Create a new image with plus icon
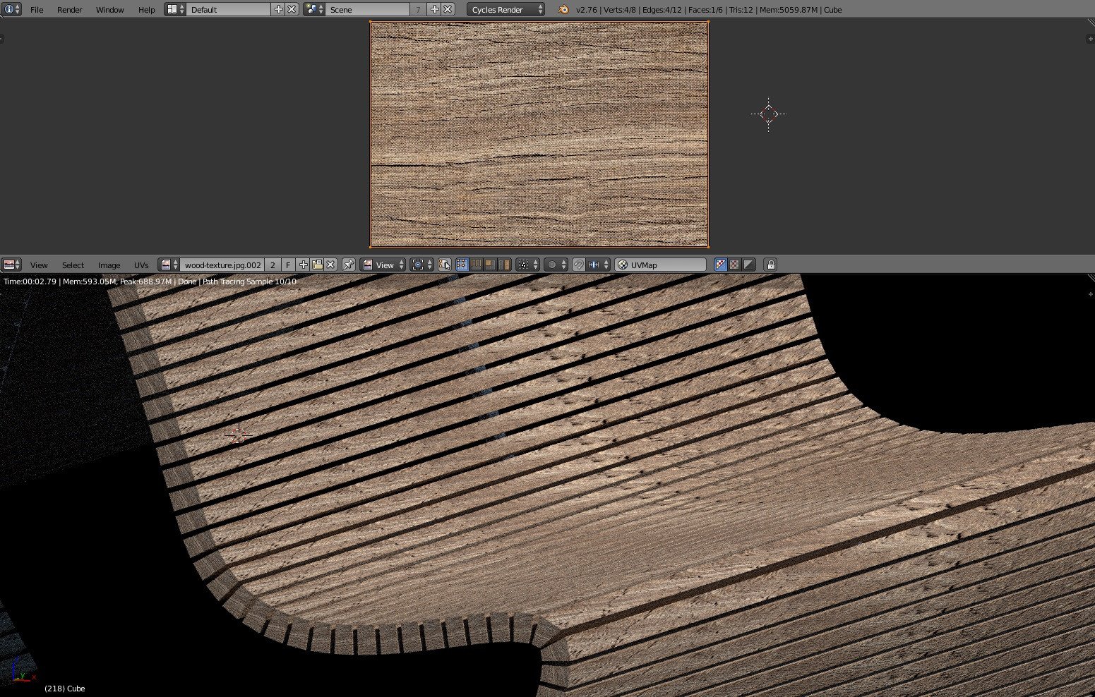 tap(303, 265)
